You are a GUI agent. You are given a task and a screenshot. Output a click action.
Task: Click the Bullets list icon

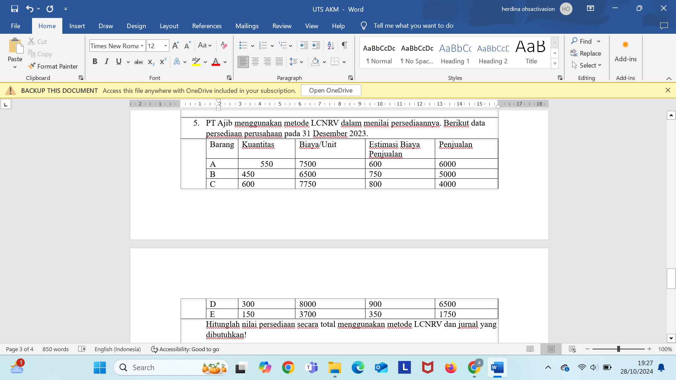pos(242,45)
